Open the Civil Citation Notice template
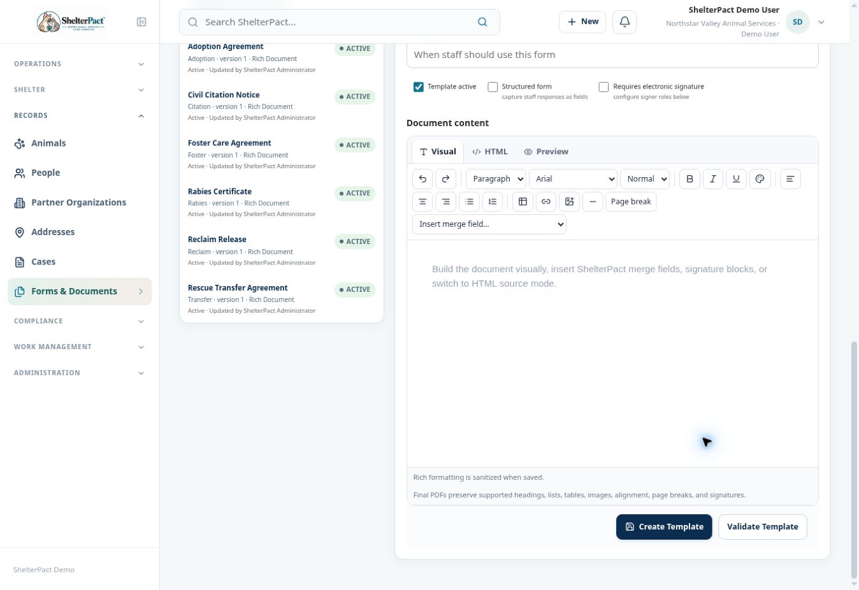 (281, 106)
